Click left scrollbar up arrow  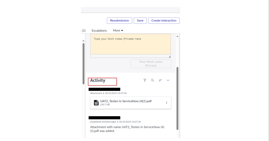point(84,41)
